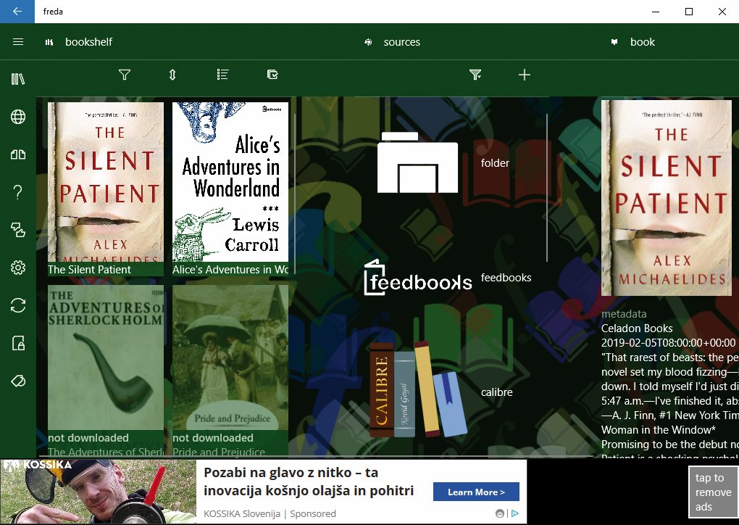The image size is (739, 525).
Task: Click the sort order arrows icon
Action: [x=172, y=75]
